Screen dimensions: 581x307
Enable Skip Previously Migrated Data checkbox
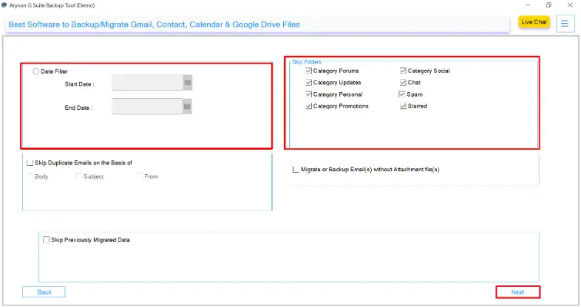click(x=46, y=239)
